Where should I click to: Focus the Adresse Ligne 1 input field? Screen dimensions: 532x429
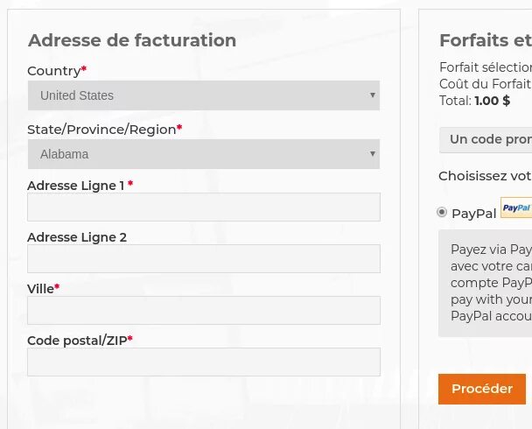pos(204,207)
